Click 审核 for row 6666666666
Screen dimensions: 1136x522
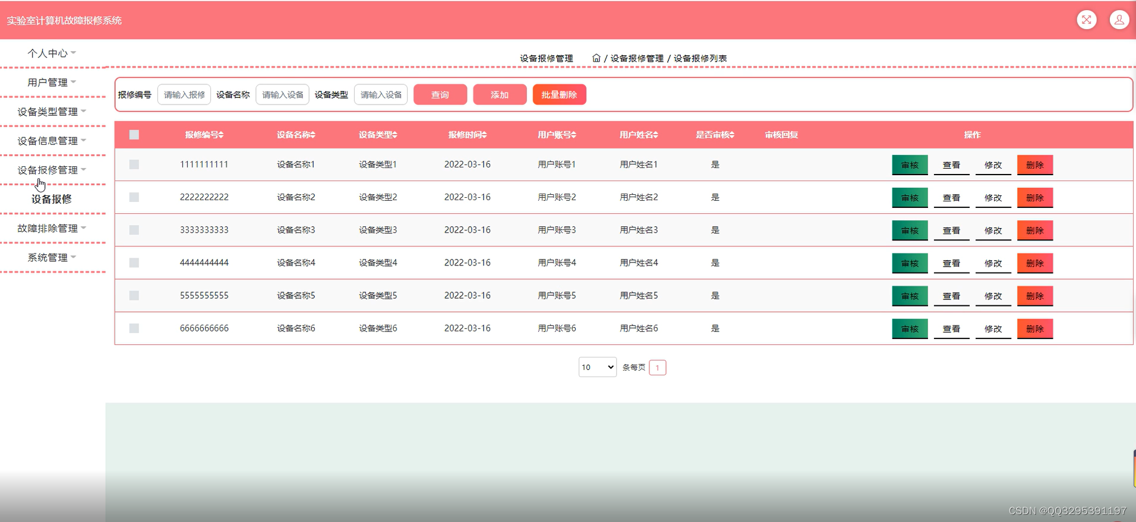pyautogui.click(x=910, y=328)
